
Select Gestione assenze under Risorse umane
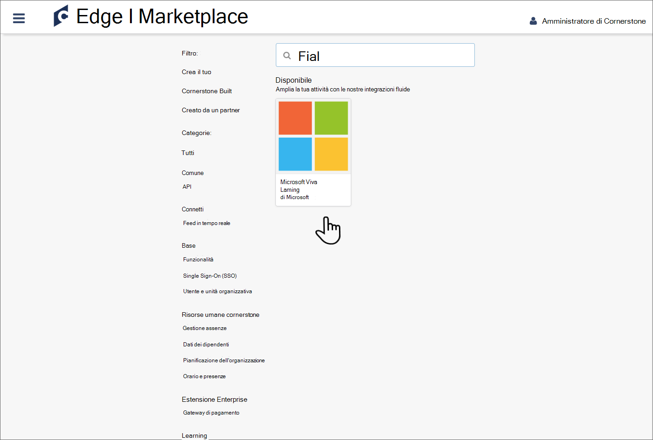coord(204,328)
